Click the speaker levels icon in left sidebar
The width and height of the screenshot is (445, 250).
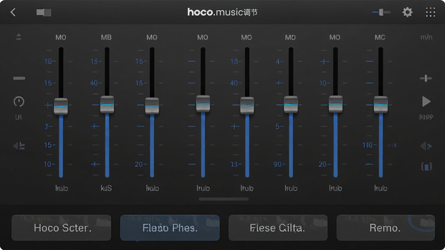[19, 146]
